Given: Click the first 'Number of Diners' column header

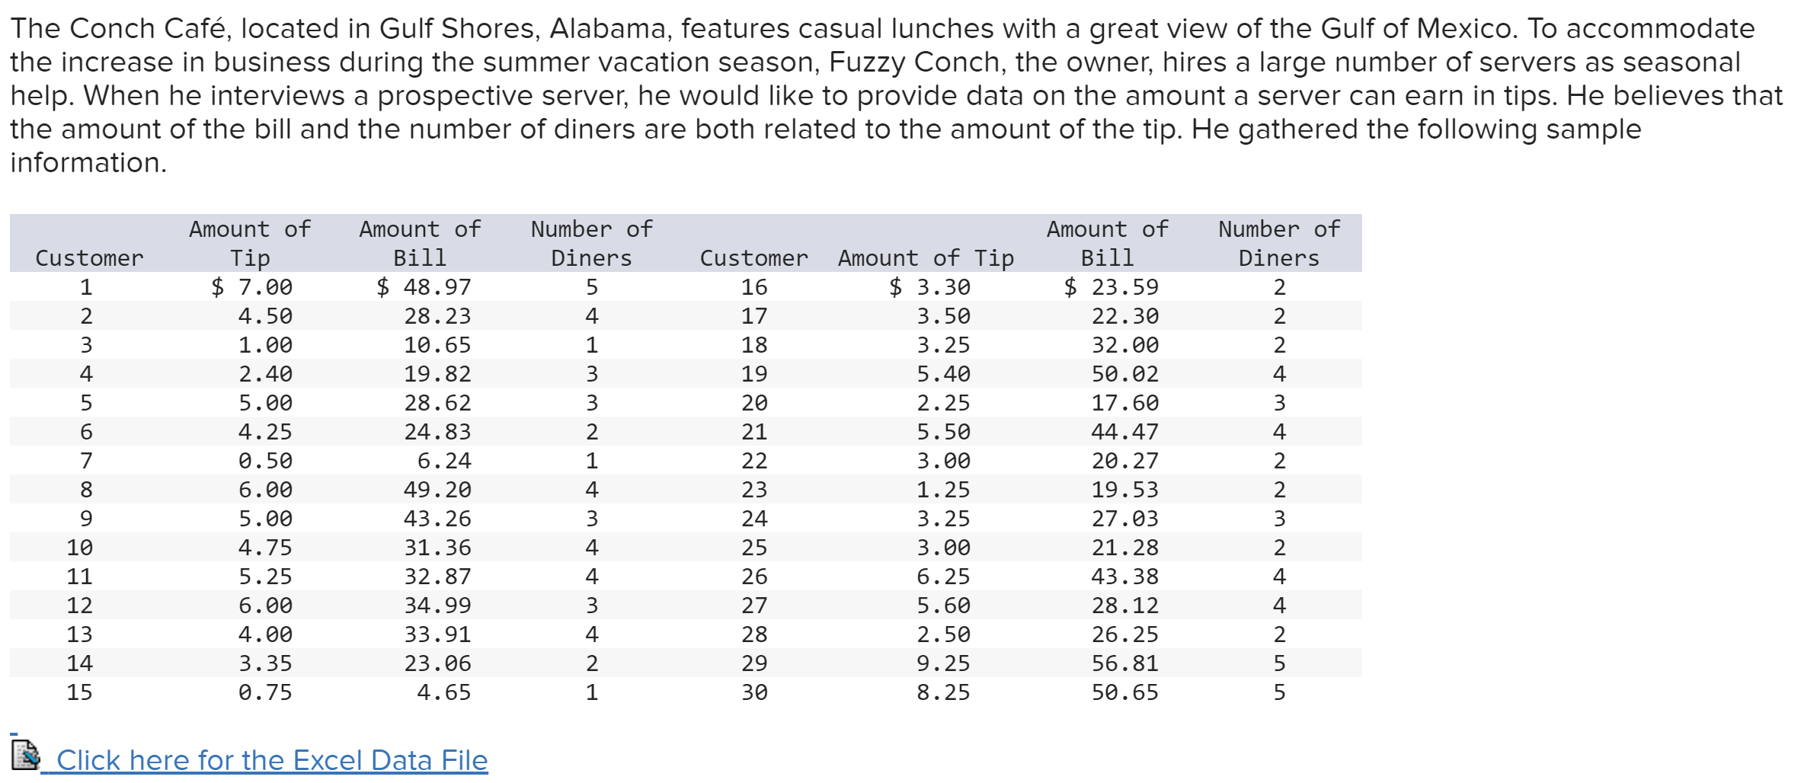Looking at the screenshot, I should 592,244.
